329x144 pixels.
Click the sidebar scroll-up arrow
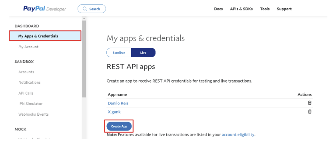[x=84, y=18]
